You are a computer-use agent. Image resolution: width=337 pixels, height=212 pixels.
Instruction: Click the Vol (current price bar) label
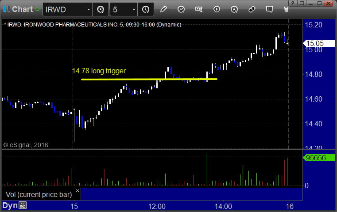point(39,194)
